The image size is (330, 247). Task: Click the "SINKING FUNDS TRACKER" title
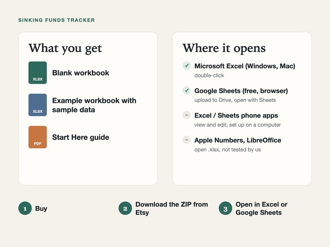[57, 20]
